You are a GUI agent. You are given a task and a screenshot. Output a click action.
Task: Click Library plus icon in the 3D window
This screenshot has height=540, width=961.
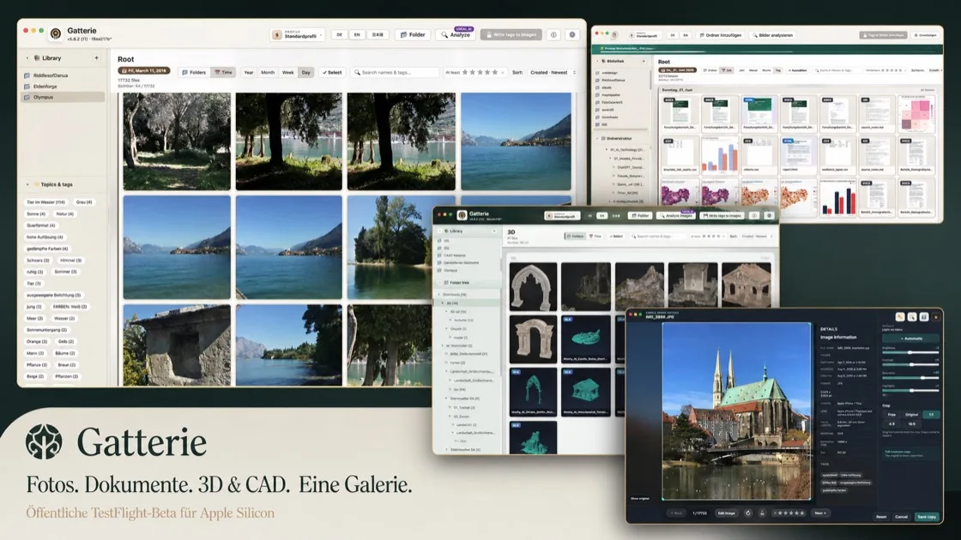(494, 231)
